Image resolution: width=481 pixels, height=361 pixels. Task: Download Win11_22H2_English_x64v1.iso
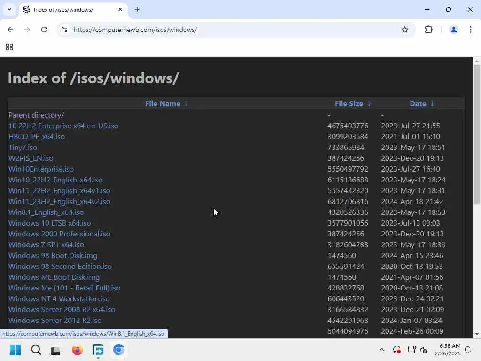[x=59, y=191]
